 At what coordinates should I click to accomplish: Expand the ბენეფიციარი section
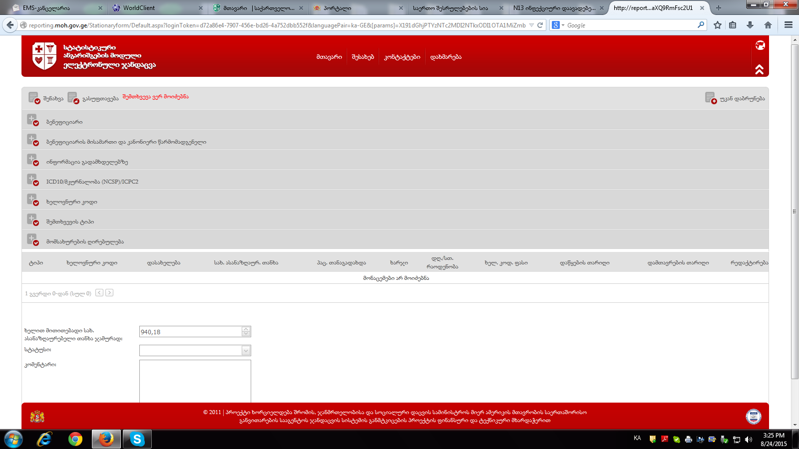[32, 120]
